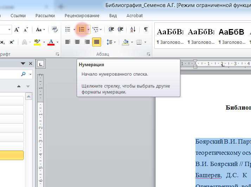Click the clear formatting eraser icon
The image size is (251, 187).
click(x=55, y=29)
